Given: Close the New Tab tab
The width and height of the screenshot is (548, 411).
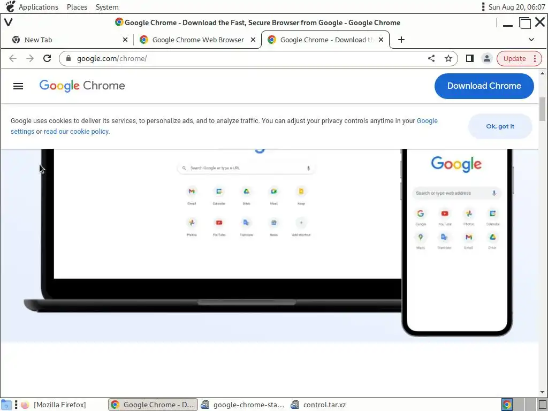Looking at the screenshot, I should (x=125, y=40).
